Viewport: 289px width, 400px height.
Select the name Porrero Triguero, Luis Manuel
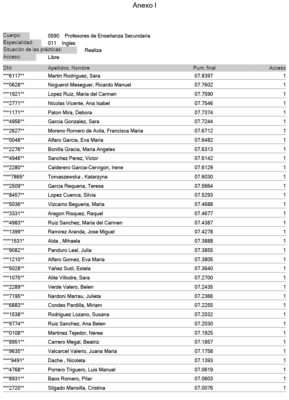(82, 370)
